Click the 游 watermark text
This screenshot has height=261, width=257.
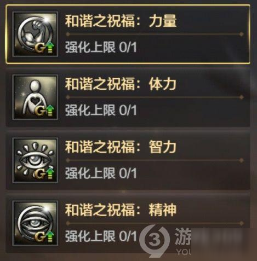click(x=183, y=236)
